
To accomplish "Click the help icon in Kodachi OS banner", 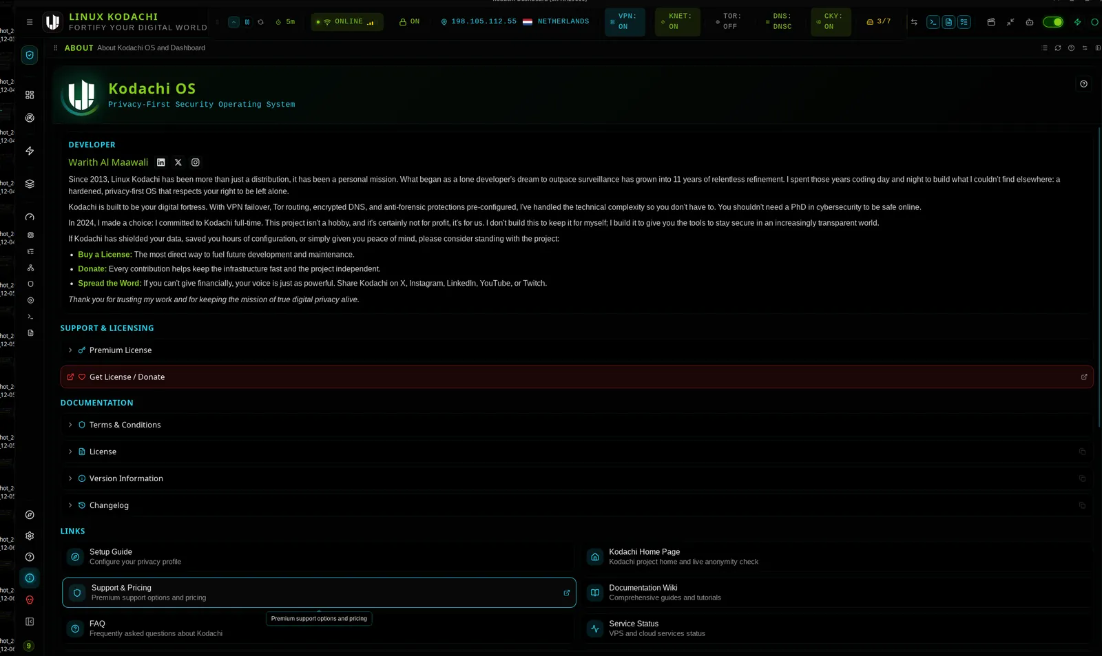I will tap(1083, 84).
